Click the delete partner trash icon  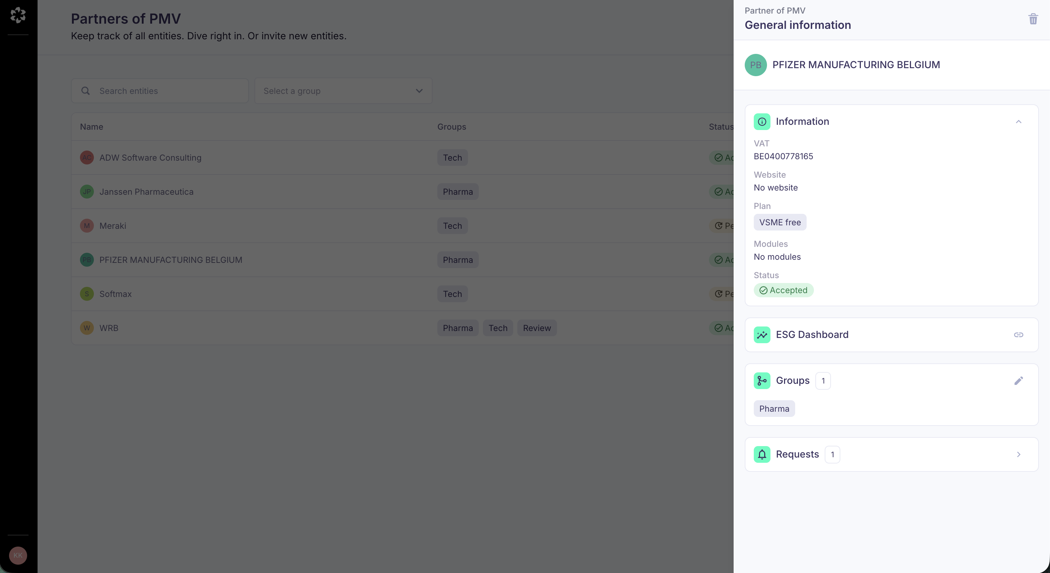pos(1033,19)
